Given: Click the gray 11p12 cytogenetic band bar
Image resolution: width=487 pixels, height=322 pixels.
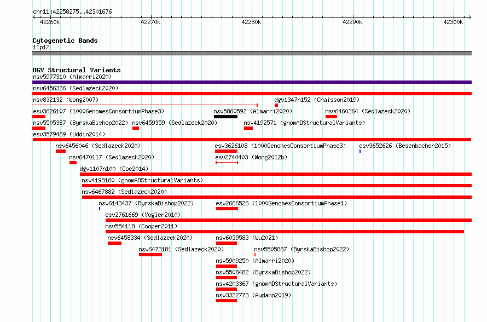Looking at the screenshot, I should (x=252, y=53).
